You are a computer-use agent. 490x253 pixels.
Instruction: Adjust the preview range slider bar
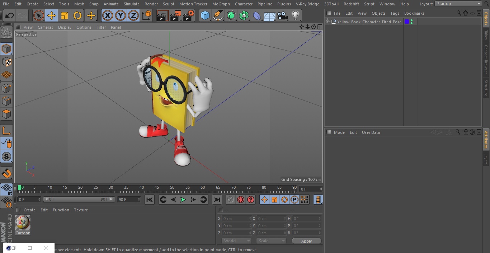coord(79,199)
